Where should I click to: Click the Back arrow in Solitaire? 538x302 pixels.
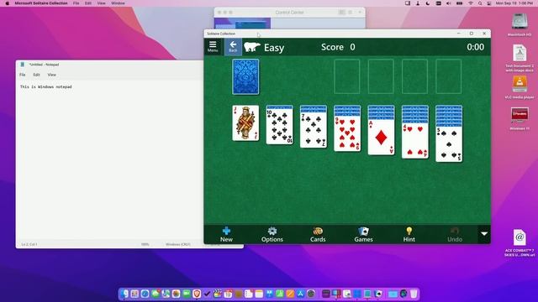tap(233, 47)
